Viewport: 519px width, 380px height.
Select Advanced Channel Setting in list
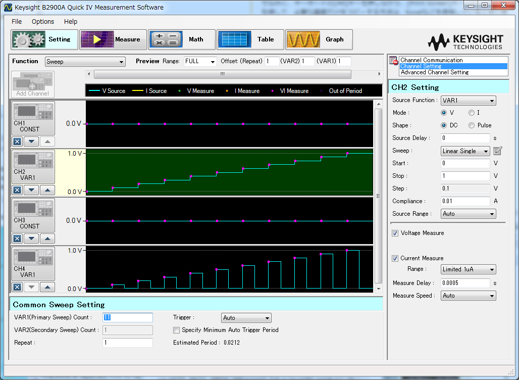click(x=435, y=72)
